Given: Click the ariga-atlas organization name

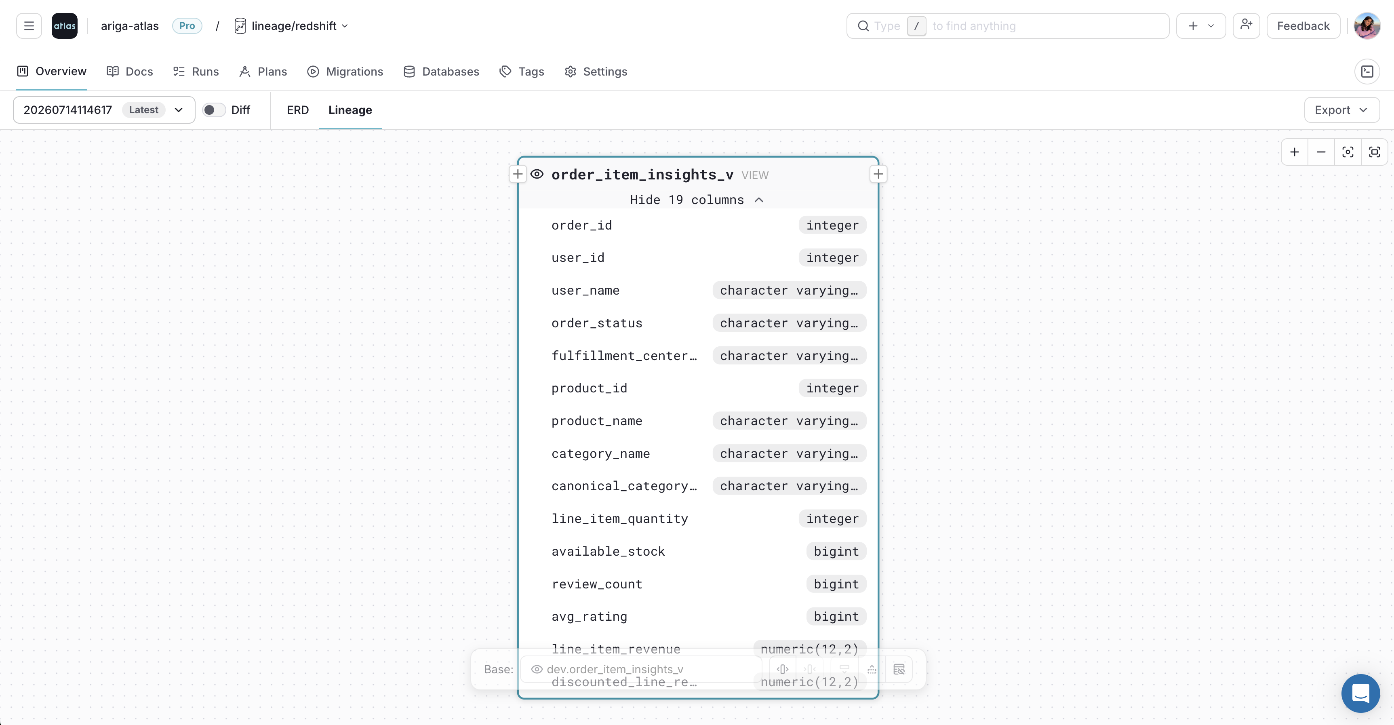Looking at the screenshot, I should pos(130,26).
